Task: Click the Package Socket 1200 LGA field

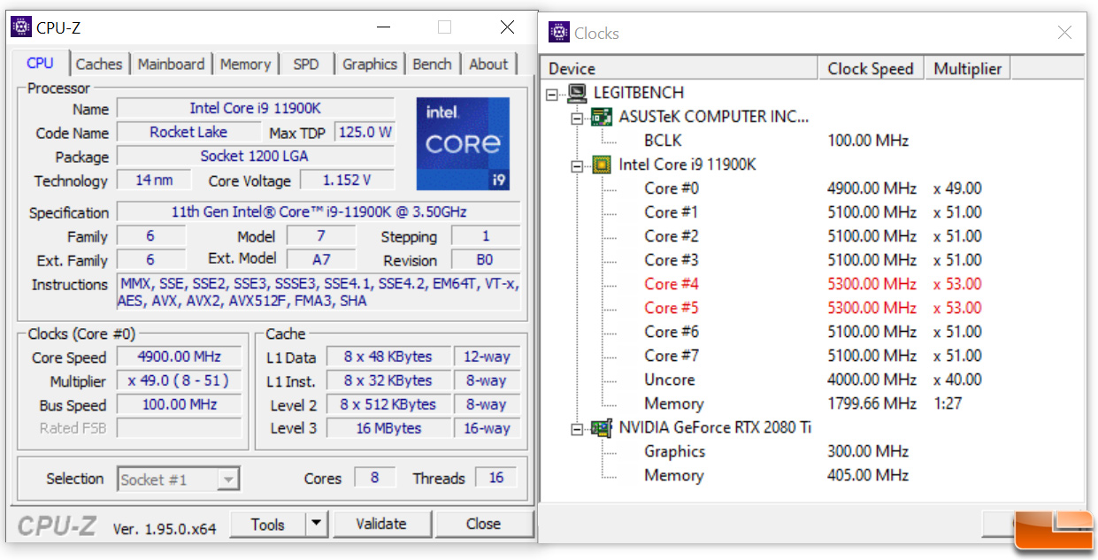Action: 256,156
